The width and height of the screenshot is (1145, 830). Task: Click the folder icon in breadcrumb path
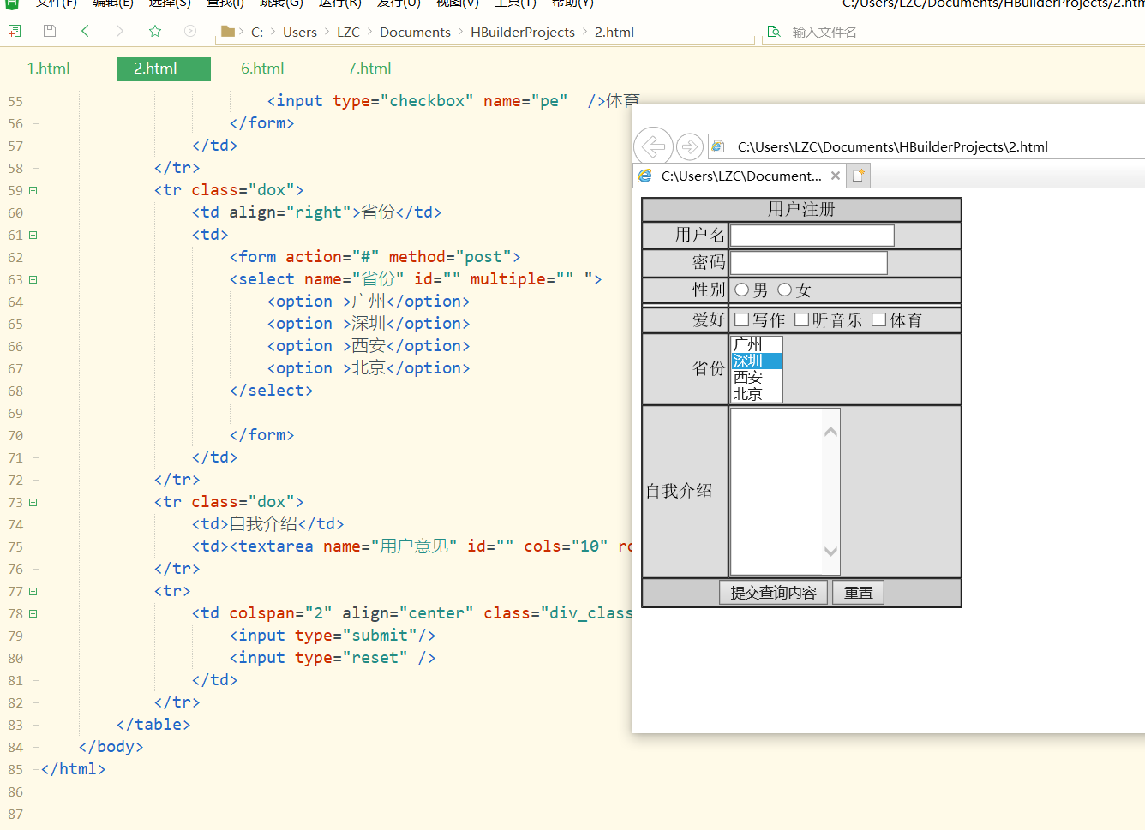(x=227, y=32)
